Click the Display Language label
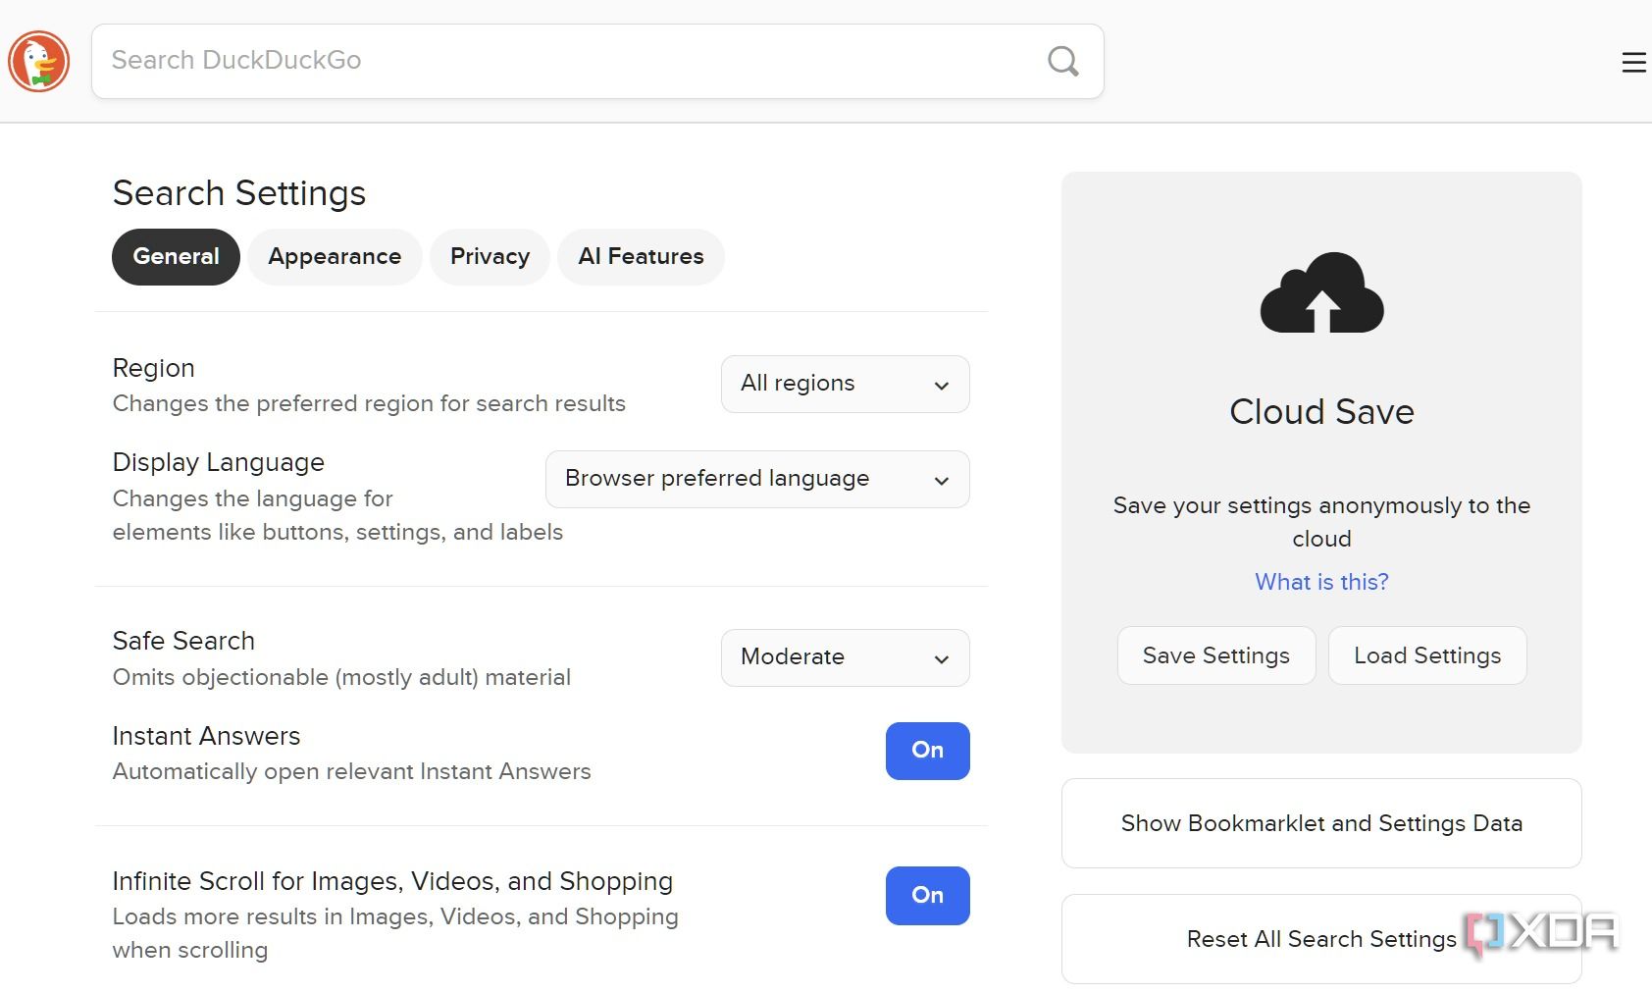1652x993 pixels. tap(219, 462)
